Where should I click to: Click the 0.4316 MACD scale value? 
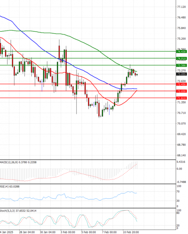click(x=181, y=162)
